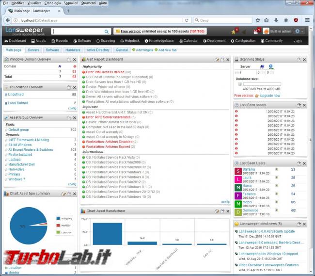Open user Stefania's profile
This screenshot has height=276, width=315.
pyautogui.click(x=249, y=169)
